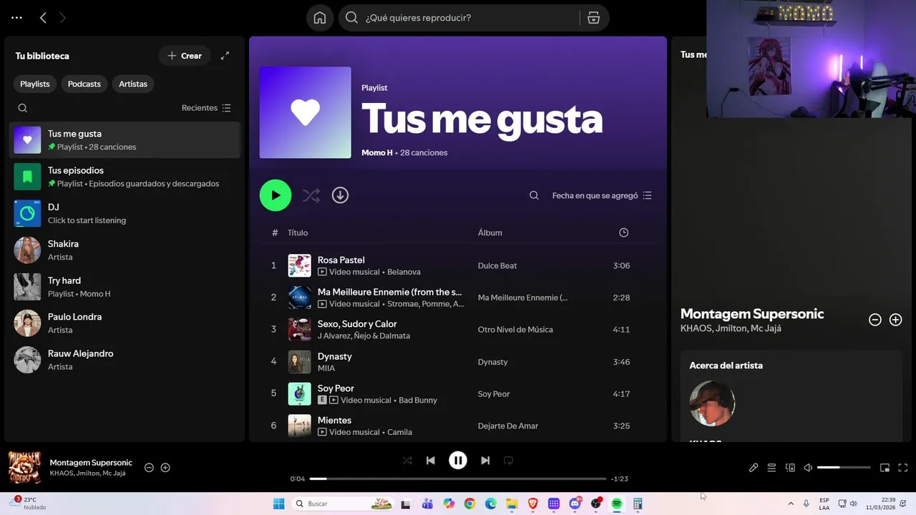Click the song progress bar
This screenshot has height=515, width=916.
click(458, 479)
